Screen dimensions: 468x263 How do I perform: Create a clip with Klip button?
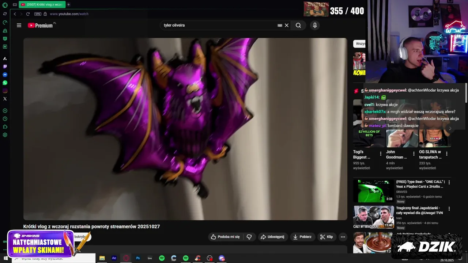(327, 237)
